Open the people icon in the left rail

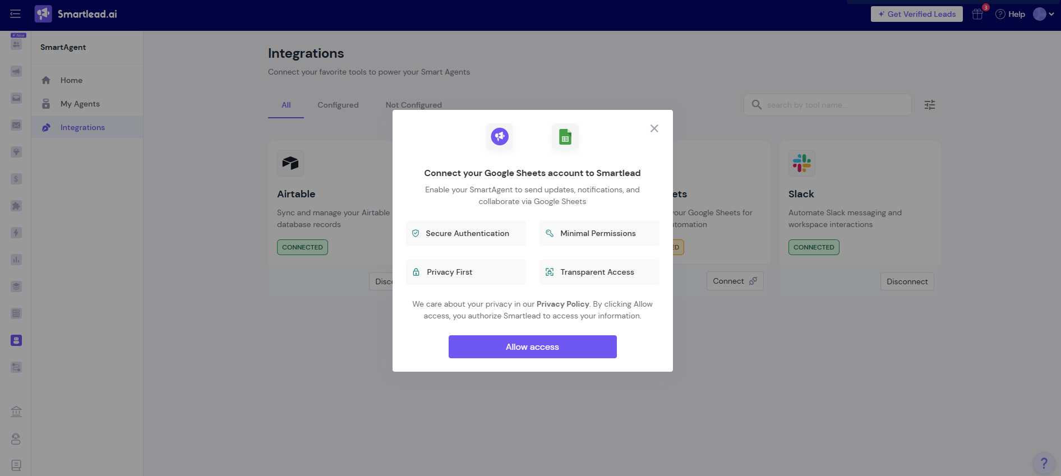tap(16, 44)
